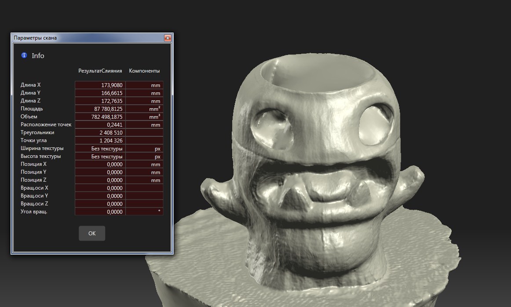Click the РезультатСлияния column header
This screenshot has height=307, width=511.
100,71
